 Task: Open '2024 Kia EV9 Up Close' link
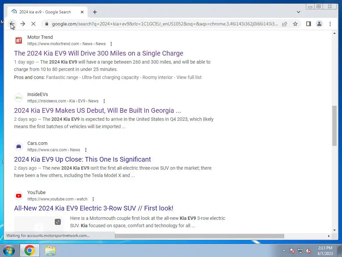pyautogui.click(x=82, y=159)
